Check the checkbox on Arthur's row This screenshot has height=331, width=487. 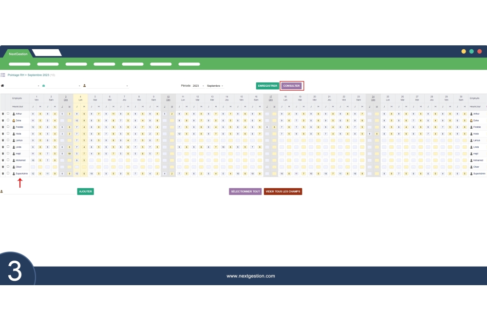pyautogui.click(x=8, y=114)
